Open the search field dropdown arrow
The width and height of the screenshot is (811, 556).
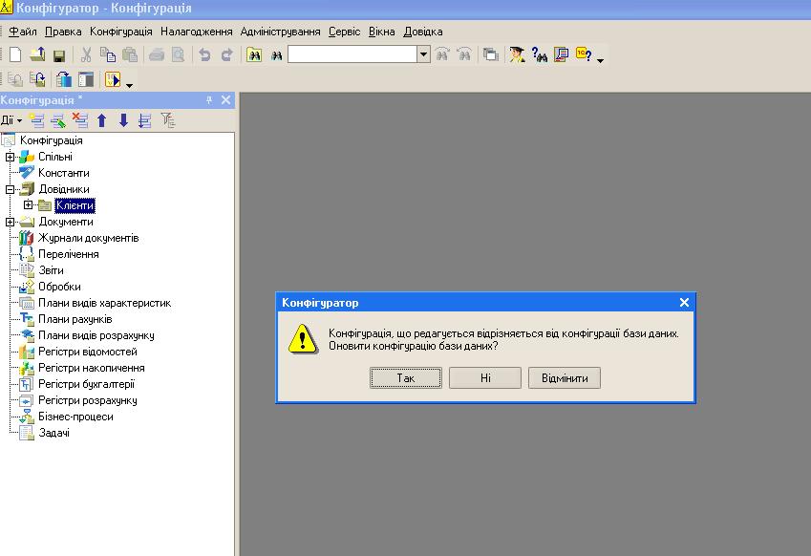[x=423, y=54]
